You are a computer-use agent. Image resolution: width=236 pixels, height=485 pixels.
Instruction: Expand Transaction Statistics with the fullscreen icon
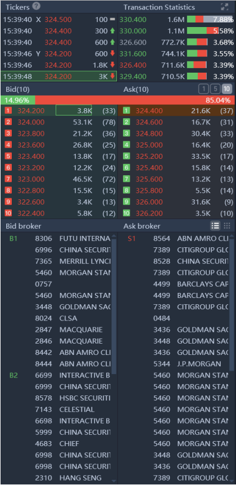coord(225,7)
